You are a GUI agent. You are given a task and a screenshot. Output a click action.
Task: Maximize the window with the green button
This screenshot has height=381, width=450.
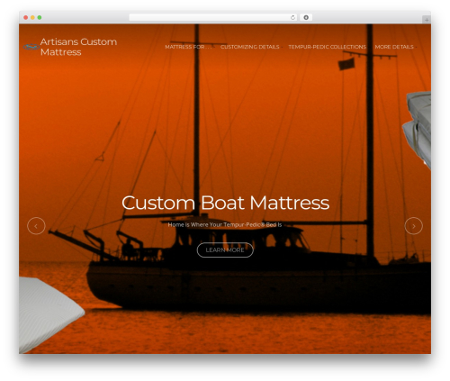[40, 18]
